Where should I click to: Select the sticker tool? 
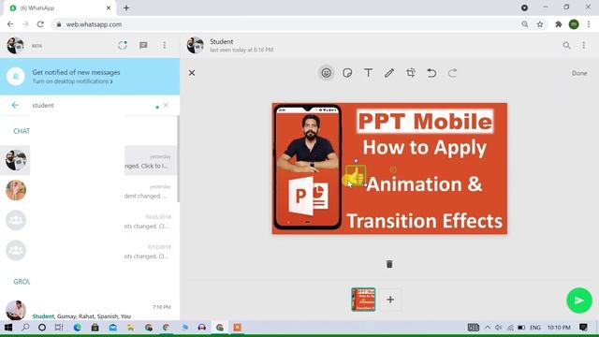pyautogui.click(x=347, y=73)
